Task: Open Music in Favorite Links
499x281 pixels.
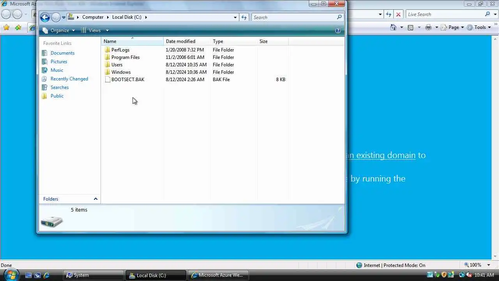Action: coord(57,70)
